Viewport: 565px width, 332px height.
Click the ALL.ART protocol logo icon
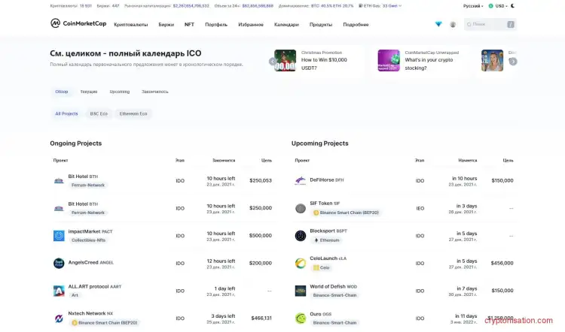(59, 291)
